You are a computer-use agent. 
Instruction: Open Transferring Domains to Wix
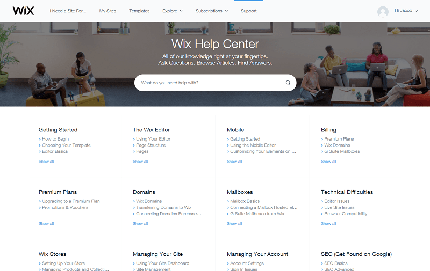(x=164, y=208)
